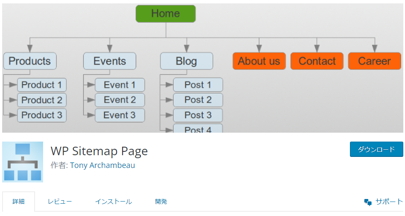
Task: Click the orange Career box
Action: pyautogui.click(x=375, y=61)
